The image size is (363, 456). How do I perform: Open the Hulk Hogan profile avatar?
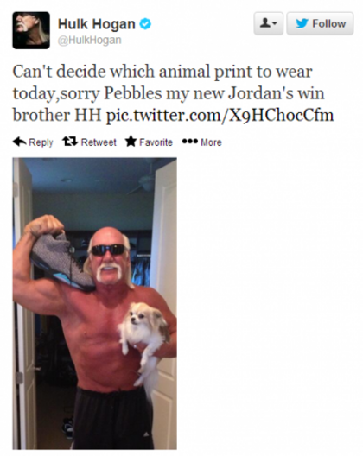pos(31,30)
